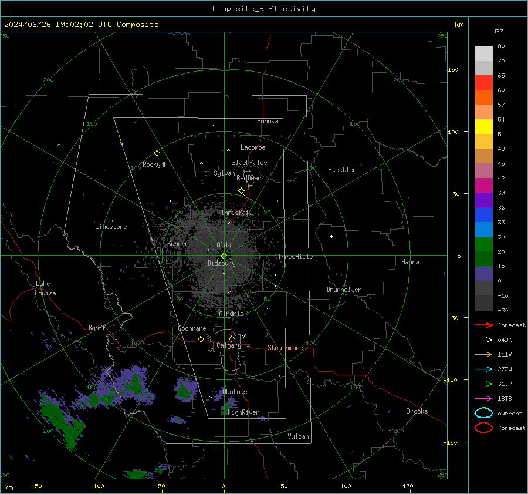Click the white 04DK arrow in the legend
Image resolution: width=528 pixels, height=494 pixels.
pos(483,340)
